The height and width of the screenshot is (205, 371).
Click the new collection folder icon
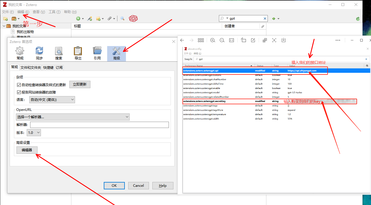coord(5,19)
